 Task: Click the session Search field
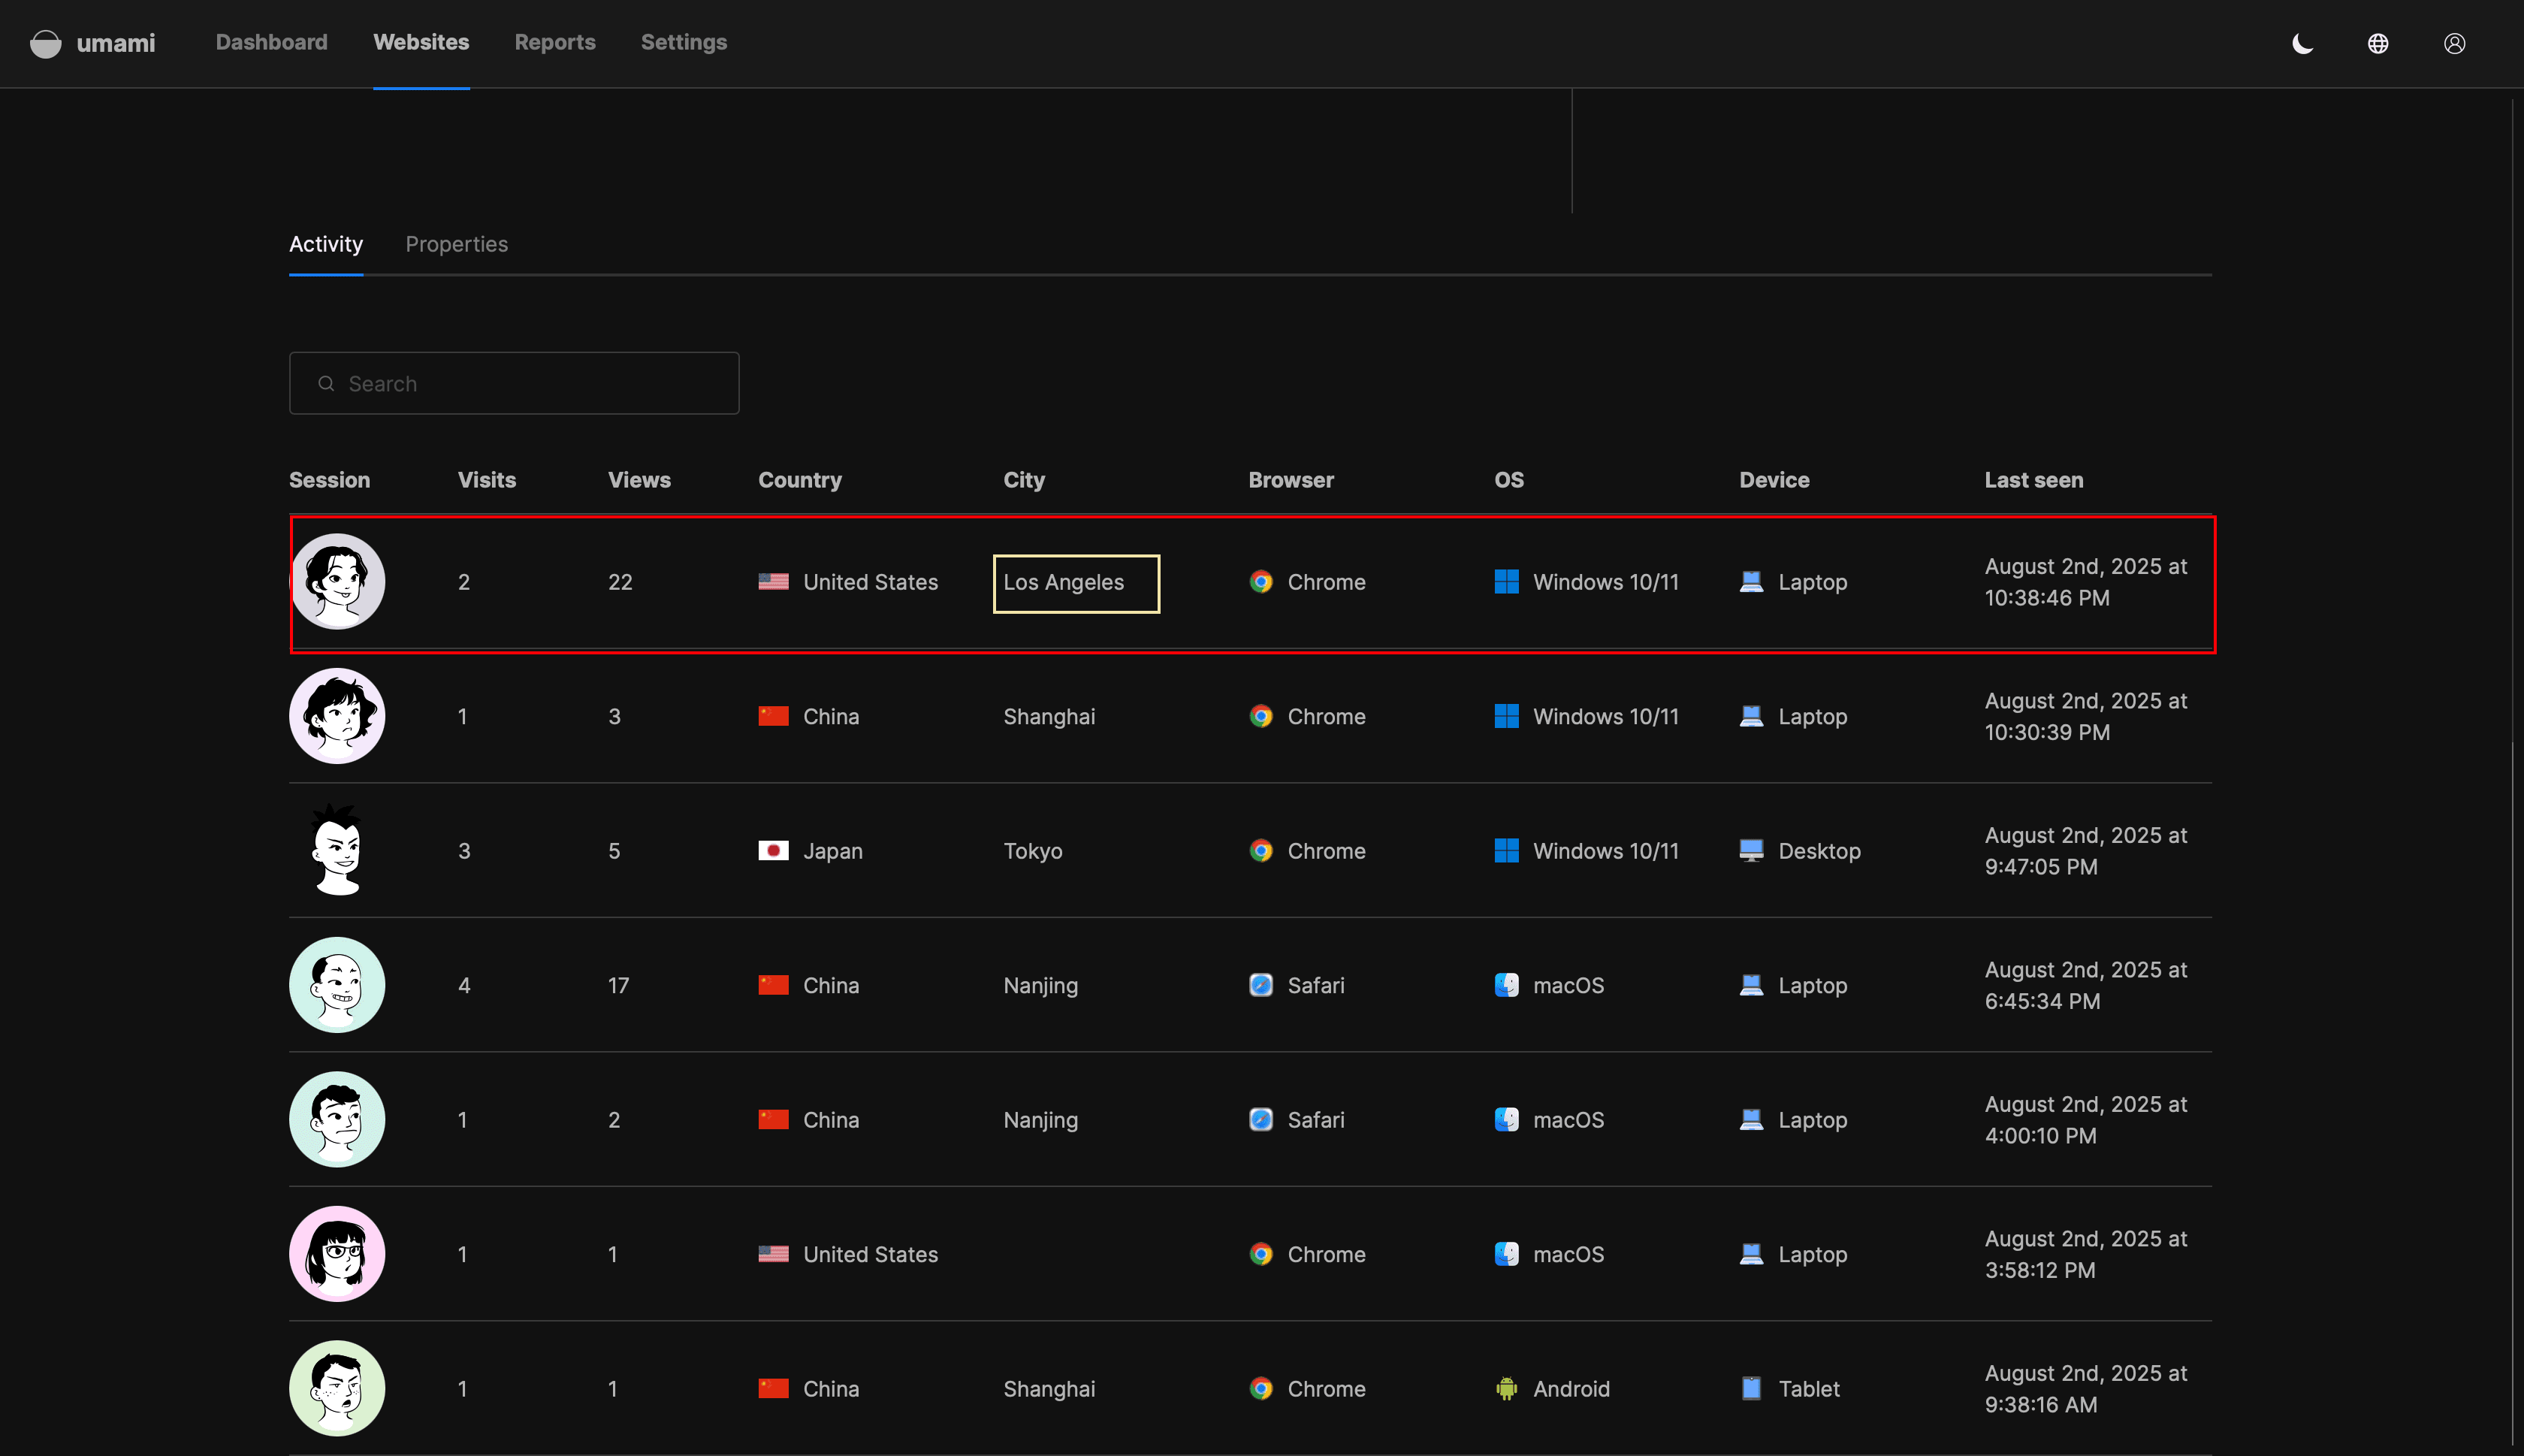point(514,383)
